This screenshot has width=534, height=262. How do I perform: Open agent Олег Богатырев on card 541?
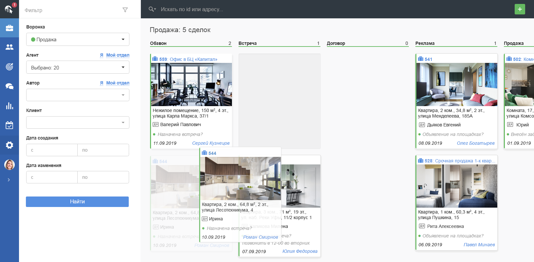click(x=476, y=143)
